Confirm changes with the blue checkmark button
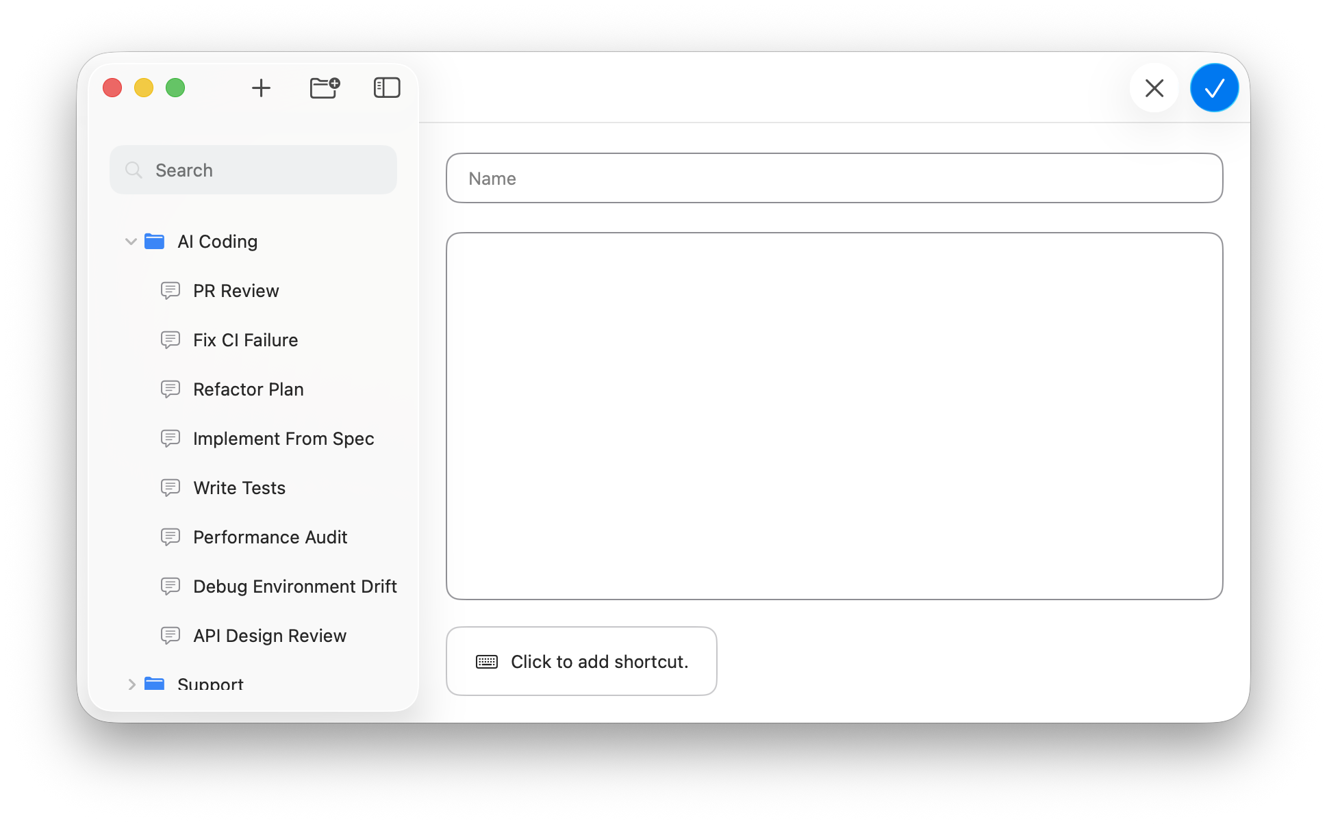This screenshot has height=824, width=1327. tap(1213, 88)
